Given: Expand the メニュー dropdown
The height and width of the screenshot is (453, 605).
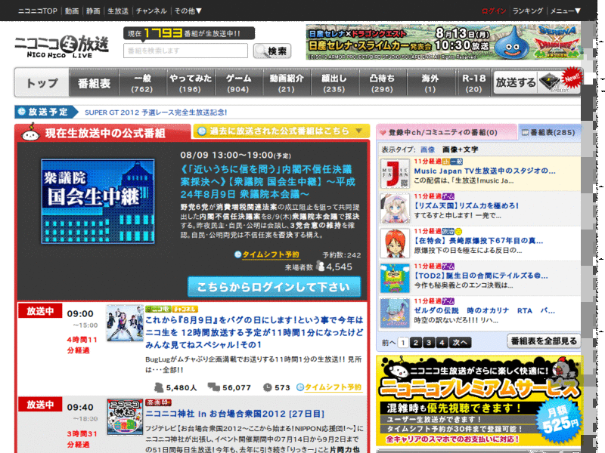Looking at the screenshot, I should 565,11.
